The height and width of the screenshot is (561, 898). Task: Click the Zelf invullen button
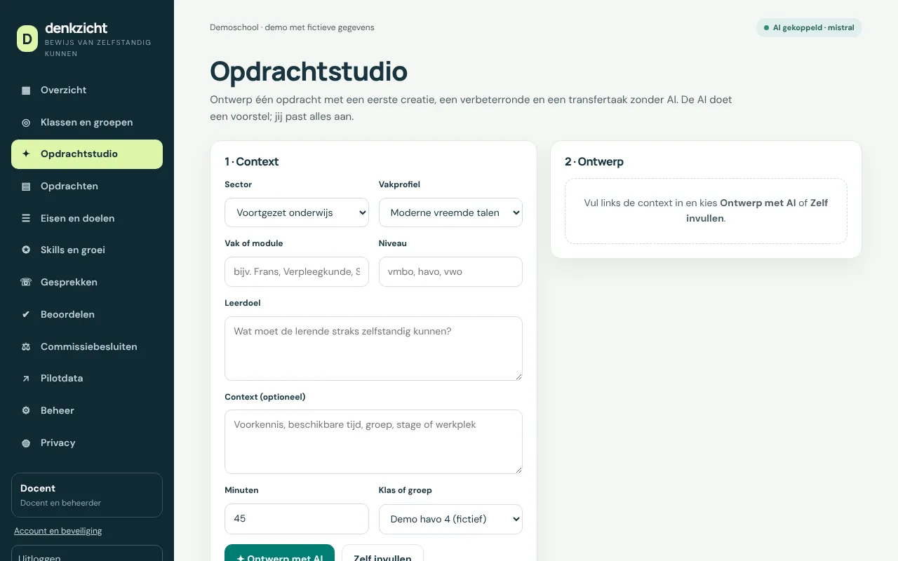point(382,553)
